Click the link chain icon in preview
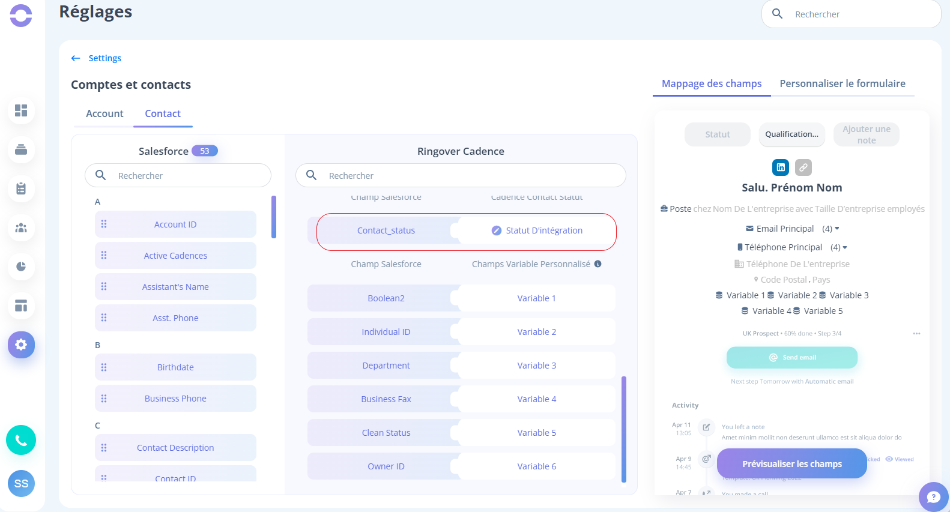 803,167
